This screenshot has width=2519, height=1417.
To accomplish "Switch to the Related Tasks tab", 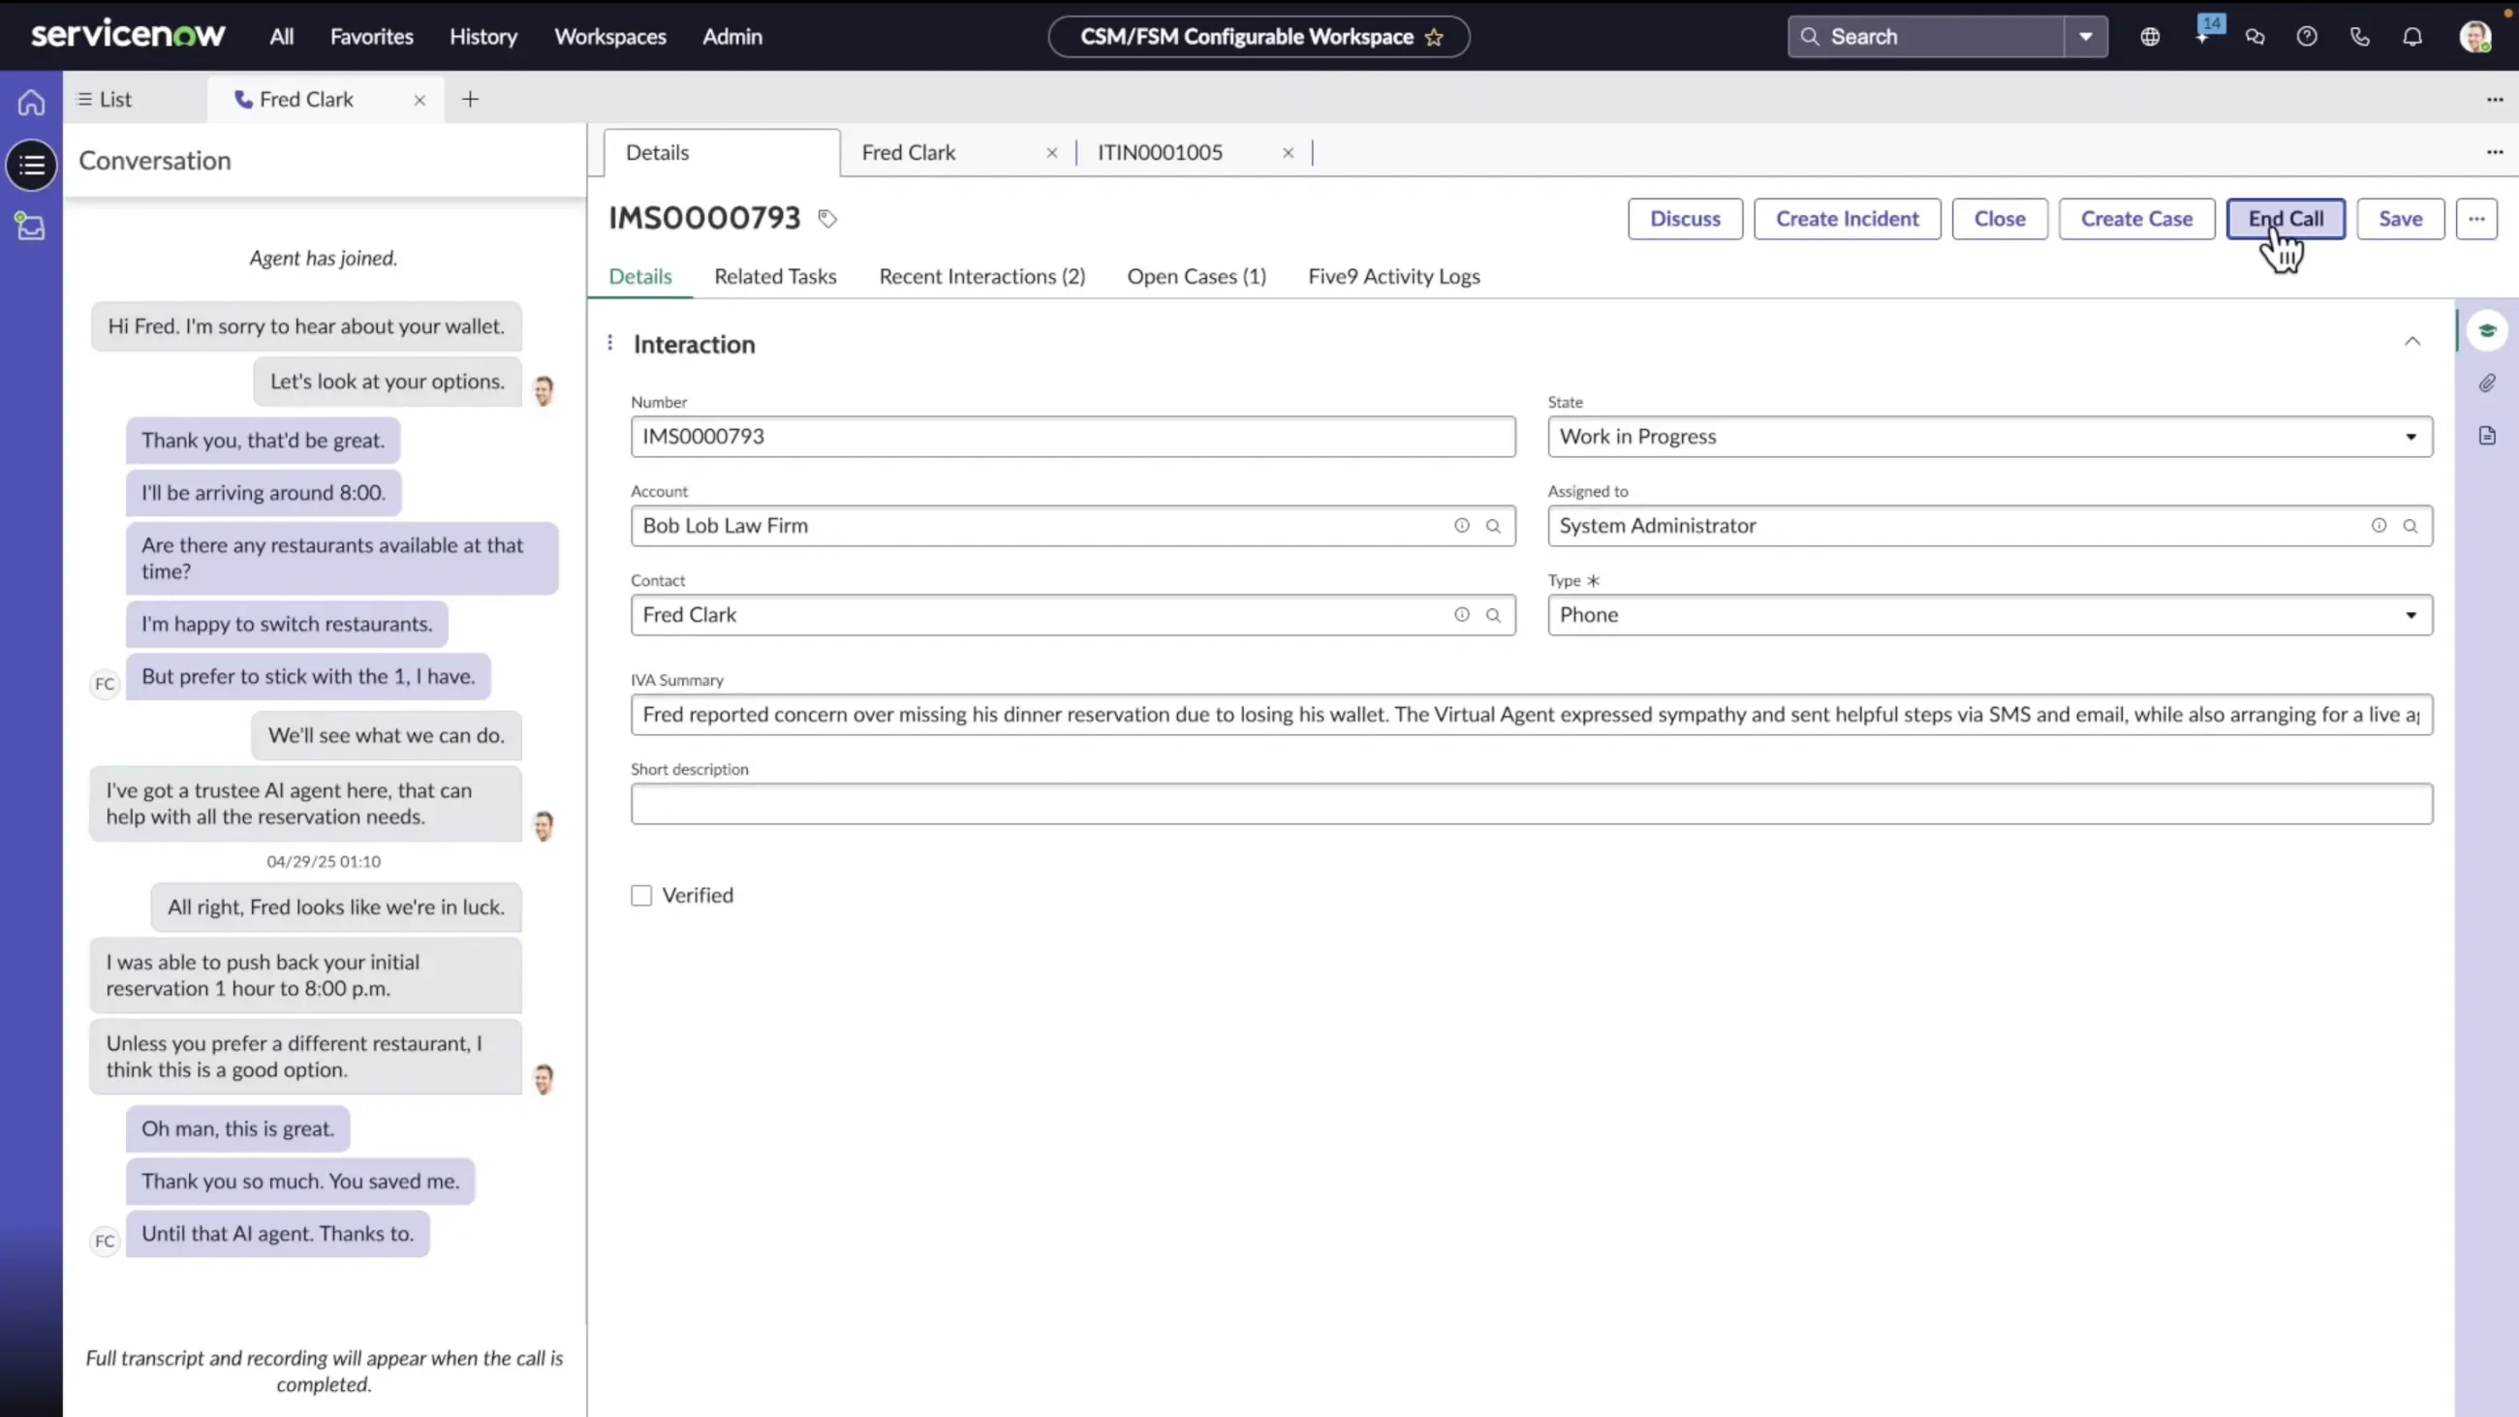I will point(775,277).
